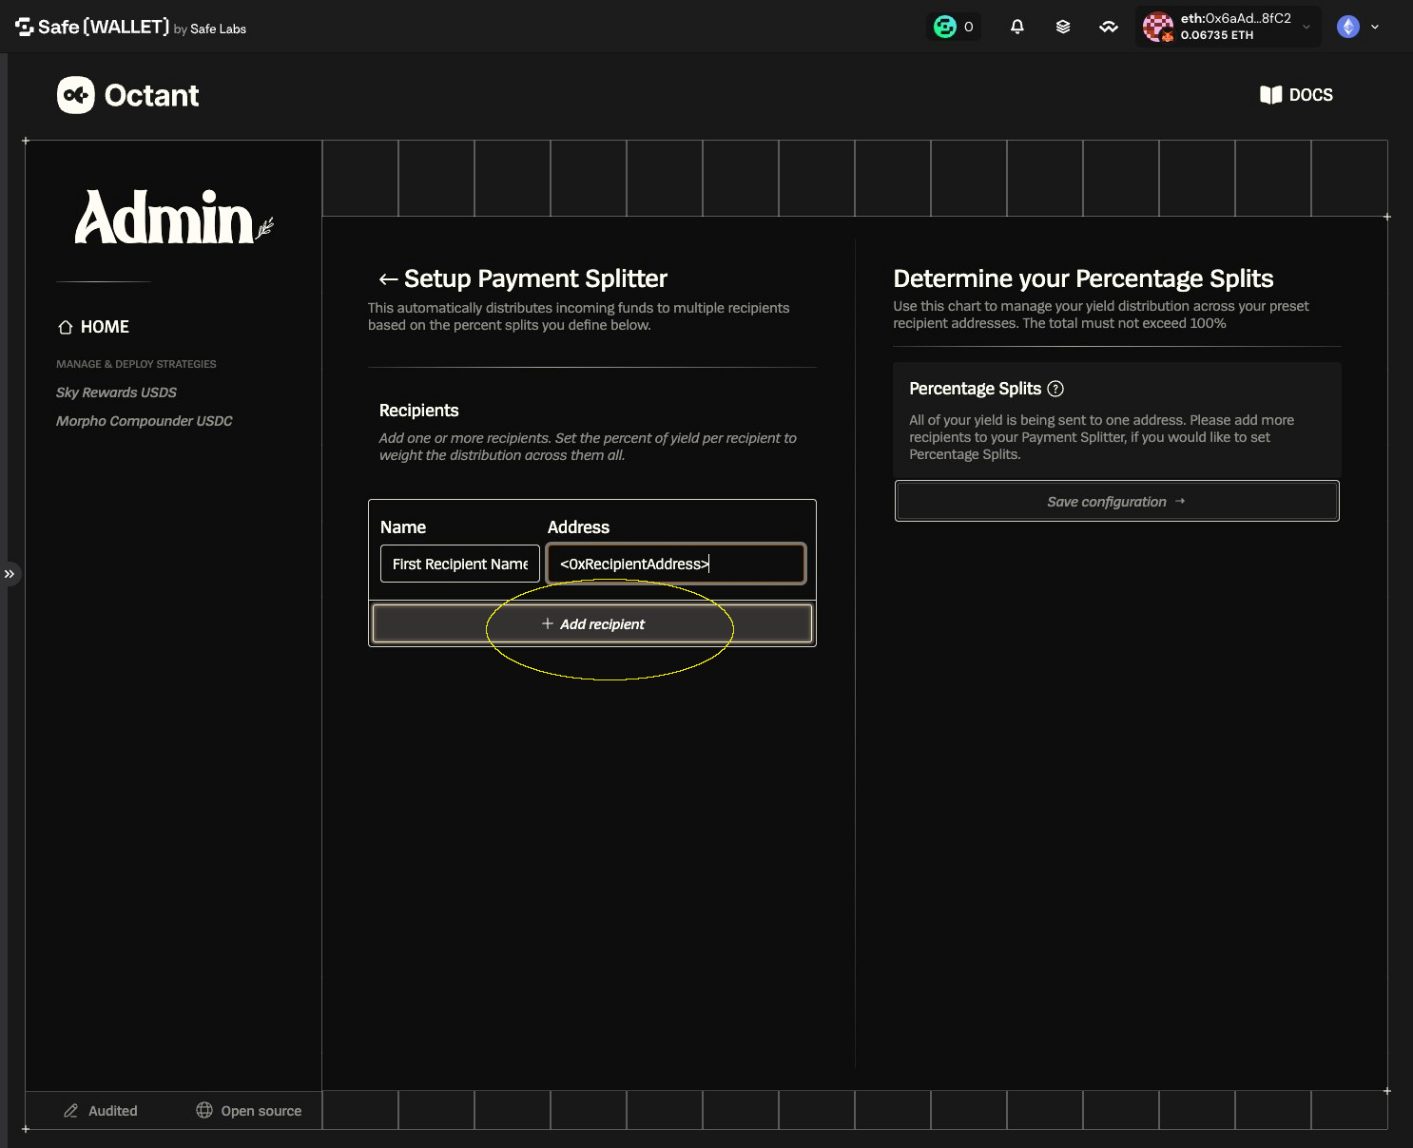Click the Octant brand name
The width and height of the screenshot is (1413, 1148).
(151, 95)
